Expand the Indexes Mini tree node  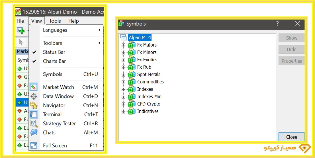[123, 97]
